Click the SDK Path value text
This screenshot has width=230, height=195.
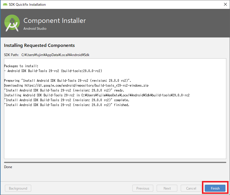coord(55,55)
